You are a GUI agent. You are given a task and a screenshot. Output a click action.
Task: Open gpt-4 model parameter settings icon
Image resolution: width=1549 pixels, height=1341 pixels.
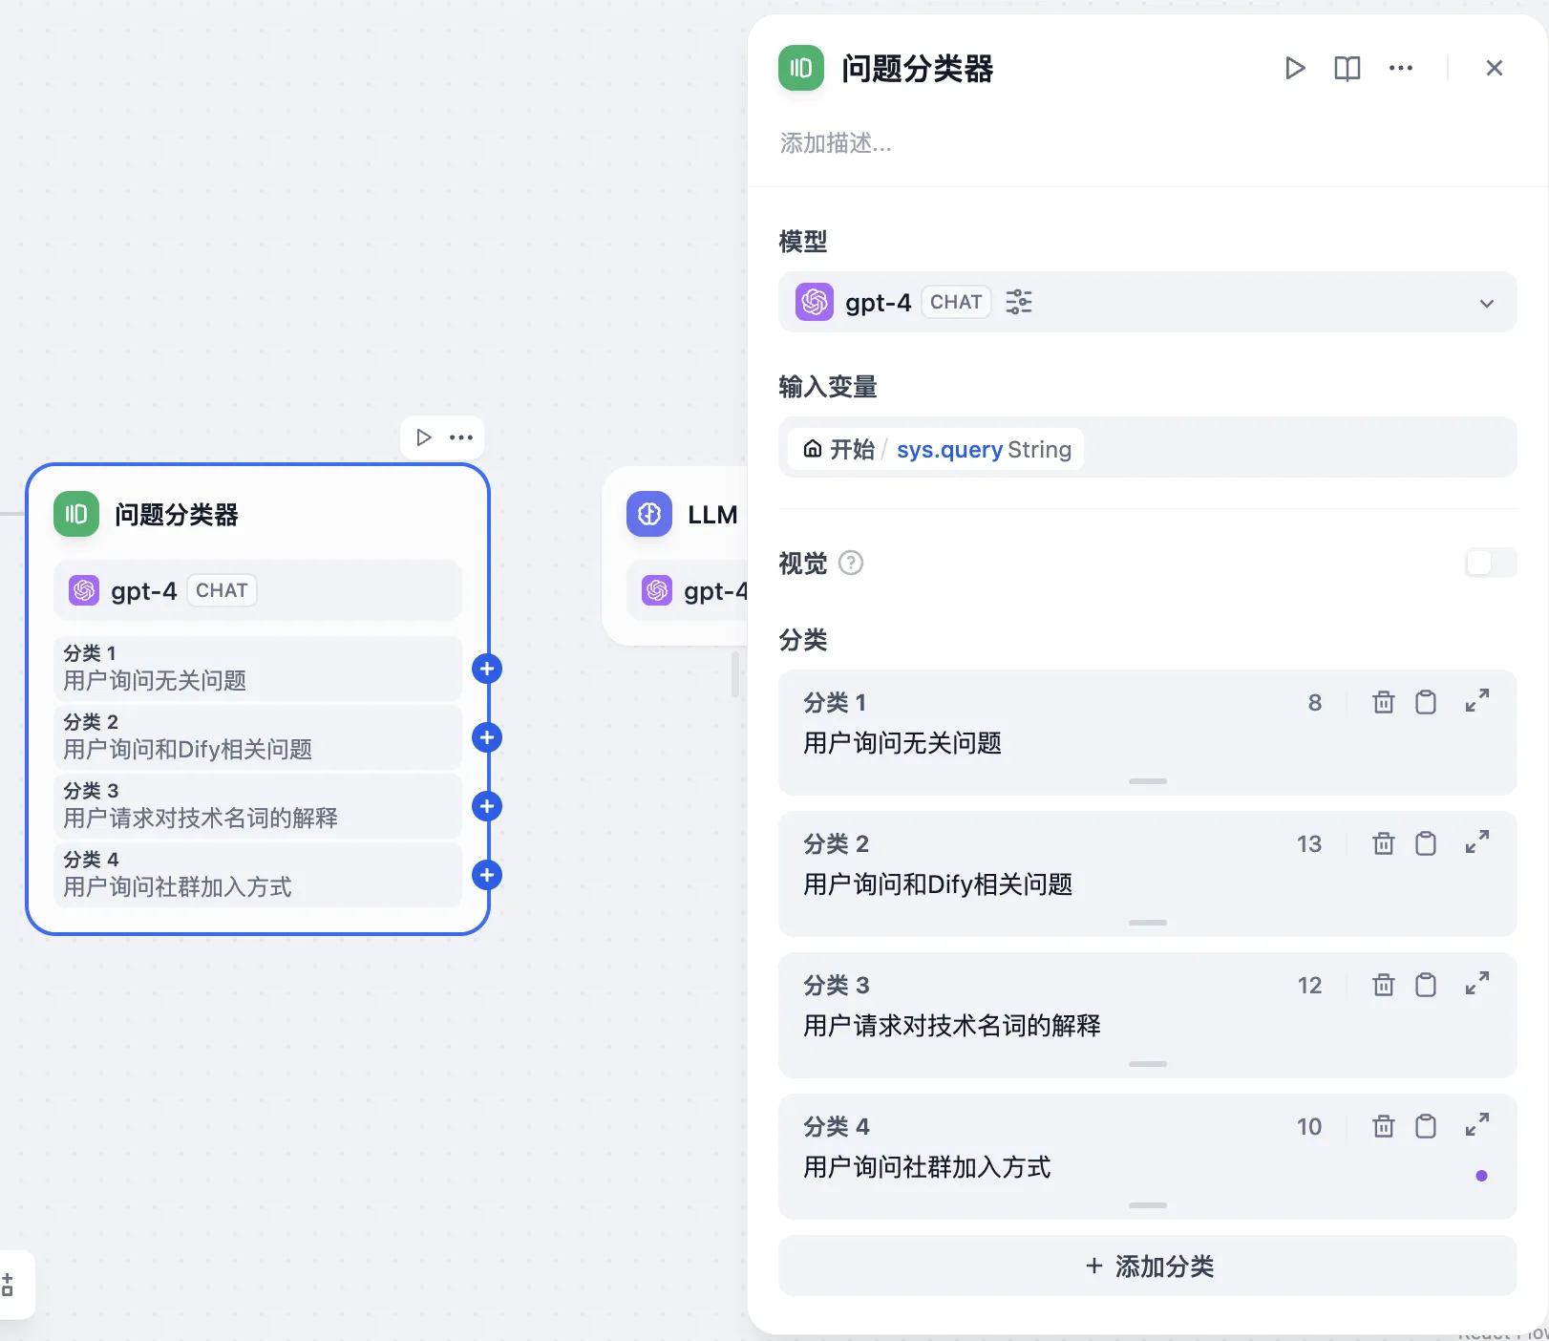1019,302
